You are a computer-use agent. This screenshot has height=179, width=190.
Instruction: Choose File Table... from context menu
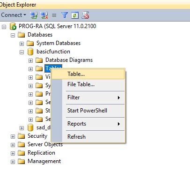coord(88,84)
